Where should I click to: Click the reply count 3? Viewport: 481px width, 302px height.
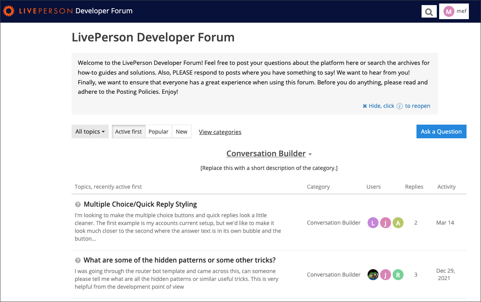(416, 275)
